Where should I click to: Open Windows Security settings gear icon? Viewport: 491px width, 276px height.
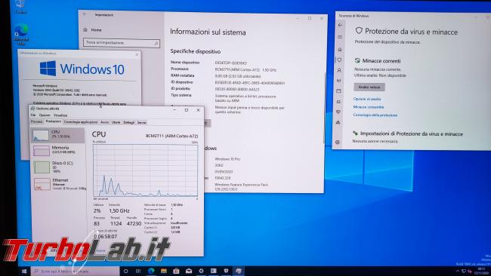(337, 143)
